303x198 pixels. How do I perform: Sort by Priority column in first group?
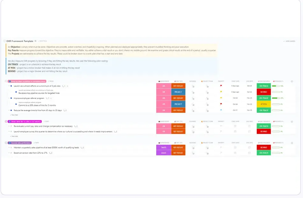221,81
